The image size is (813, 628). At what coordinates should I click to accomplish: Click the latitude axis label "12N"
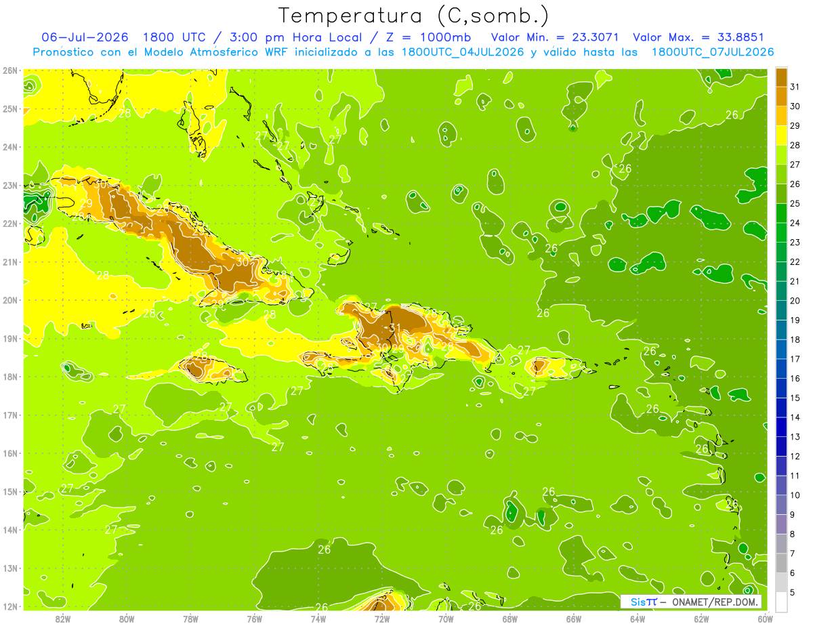tap(9, 606)
